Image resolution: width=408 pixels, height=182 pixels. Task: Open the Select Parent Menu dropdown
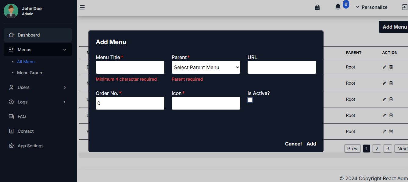pos(206,67)
